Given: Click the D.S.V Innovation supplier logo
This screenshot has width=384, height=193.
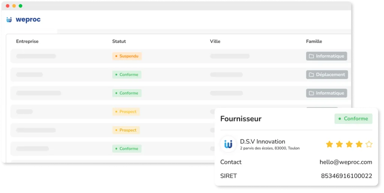Looking at the screenshot, I should point(228,144).
